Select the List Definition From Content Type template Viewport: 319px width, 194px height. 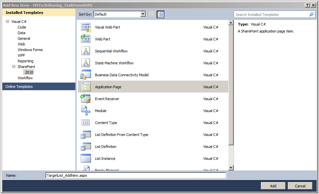86,134
